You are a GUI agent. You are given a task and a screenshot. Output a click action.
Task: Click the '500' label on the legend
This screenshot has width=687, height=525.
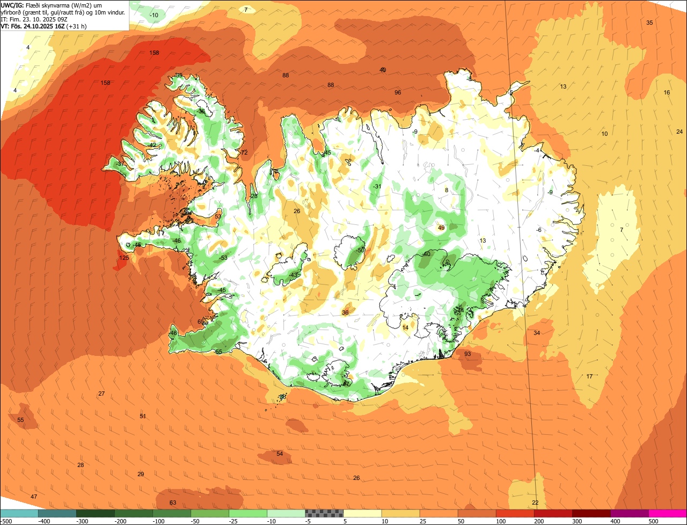[x=653, y=521]
